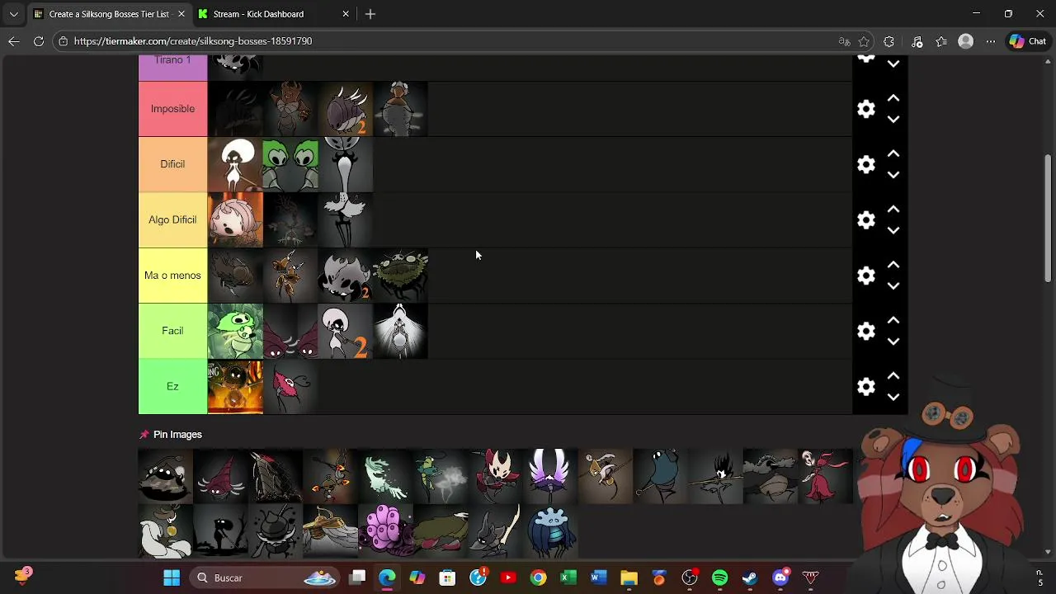Open File Explorer from the taskbar
The height and width of the screenshot is (594, 1056).
pos(629,577)
